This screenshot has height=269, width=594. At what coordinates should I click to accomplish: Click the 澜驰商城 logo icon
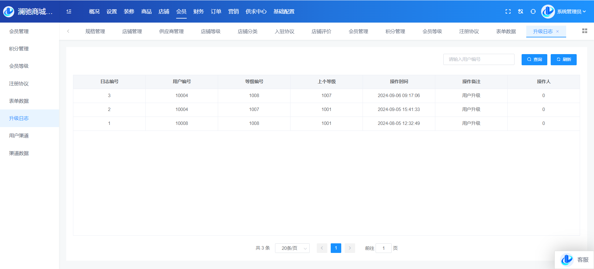point(9,11)
